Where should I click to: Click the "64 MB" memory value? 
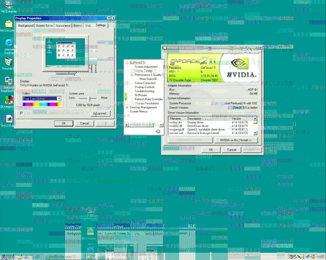(x=253, y=94)
